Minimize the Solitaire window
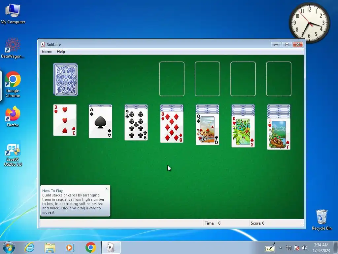 pyautogui.click(x=276, y=45)
